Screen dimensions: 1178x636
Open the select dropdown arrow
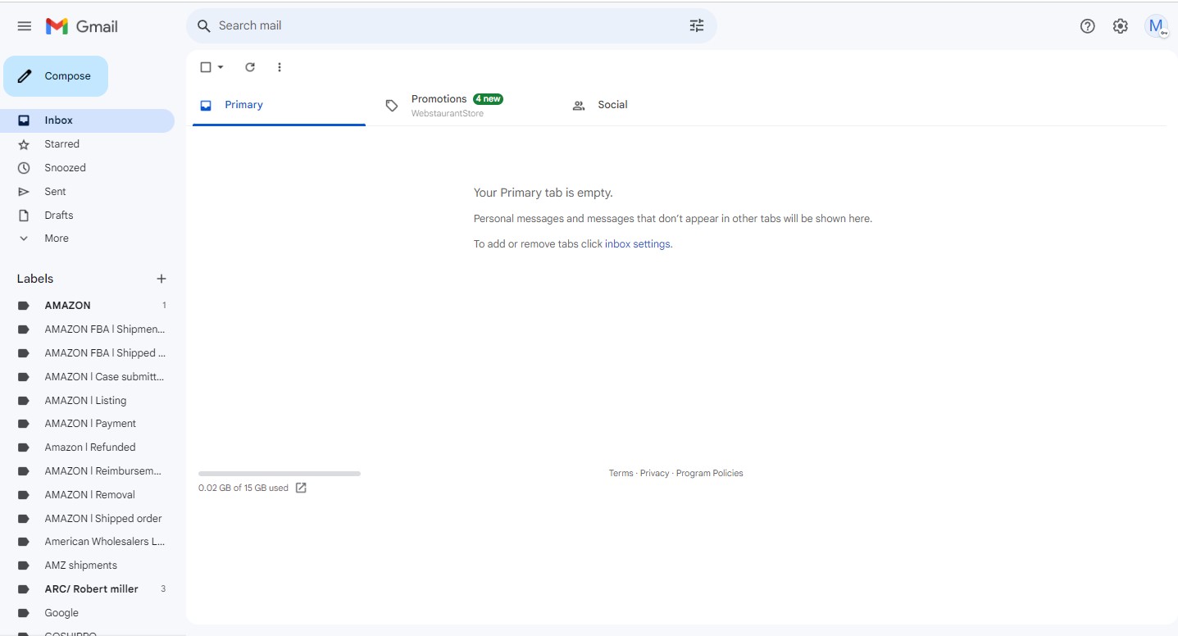(221, 67)
